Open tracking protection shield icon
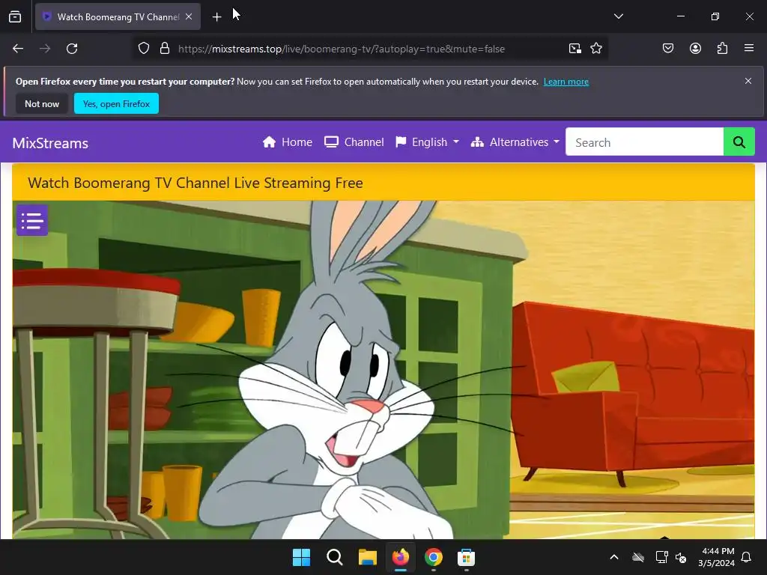 tap(143, 49)
